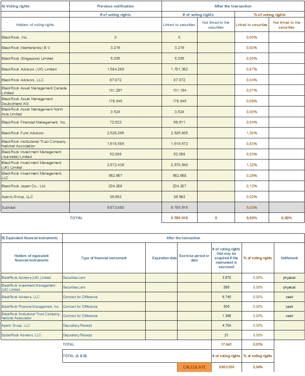The width and height of the screenshot is (305, 376).
Task: Click the 'After the transaction' header in section A
Action: (x=233, y=6)
